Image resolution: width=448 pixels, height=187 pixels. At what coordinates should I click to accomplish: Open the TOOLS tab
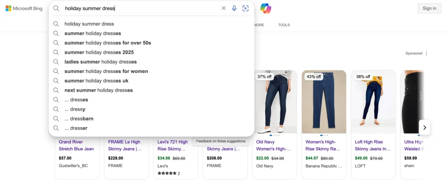pos(283,25)
